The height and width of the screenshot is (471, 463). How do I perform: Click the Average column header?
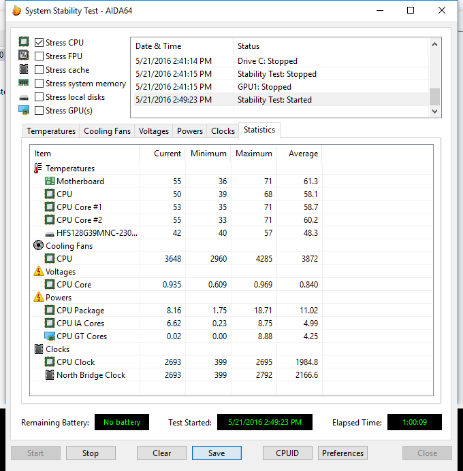point(300,154)
